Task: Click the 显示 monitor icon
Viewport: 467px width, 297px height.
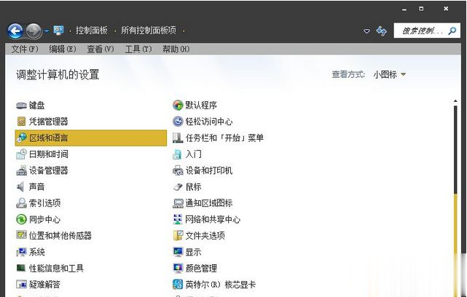Action: (x=178, y=252)
